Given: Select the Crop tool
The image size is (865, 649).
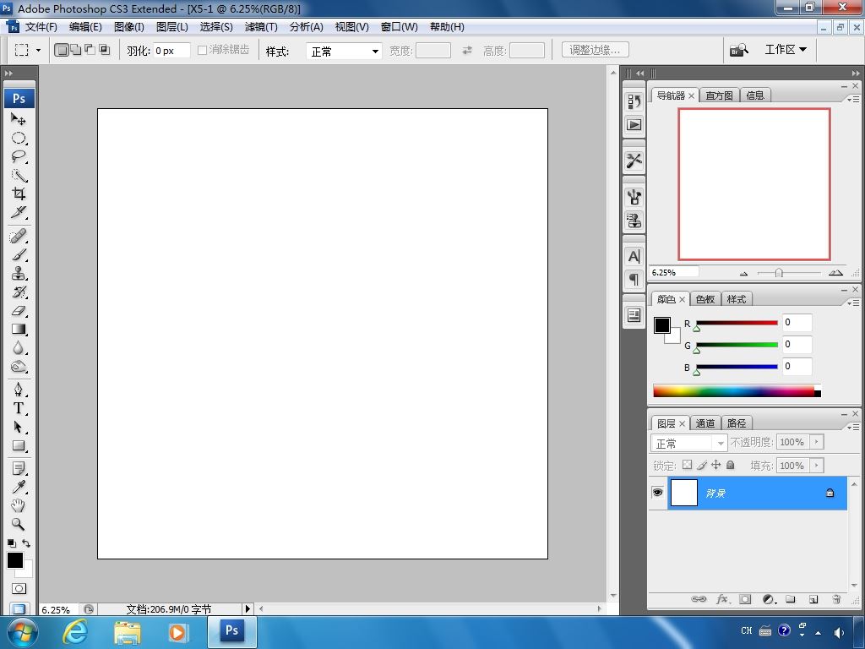Looking at the screenshot, I should click(x=19, y=194).
